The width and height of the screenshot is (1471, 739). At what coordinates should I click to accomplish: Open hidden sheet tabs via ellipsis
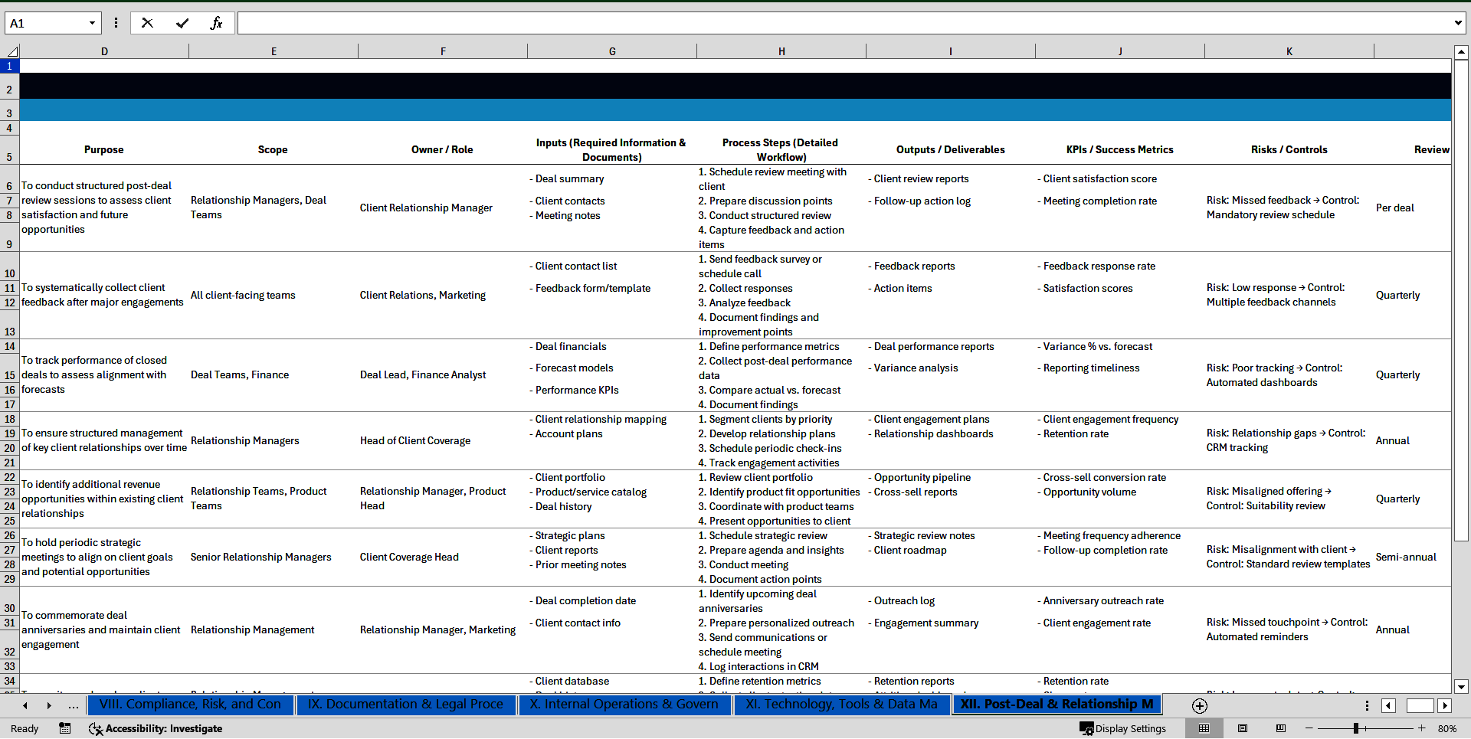point(73,706)
